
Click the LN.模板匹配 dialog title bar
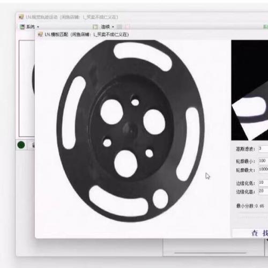(x=152, y=34)
